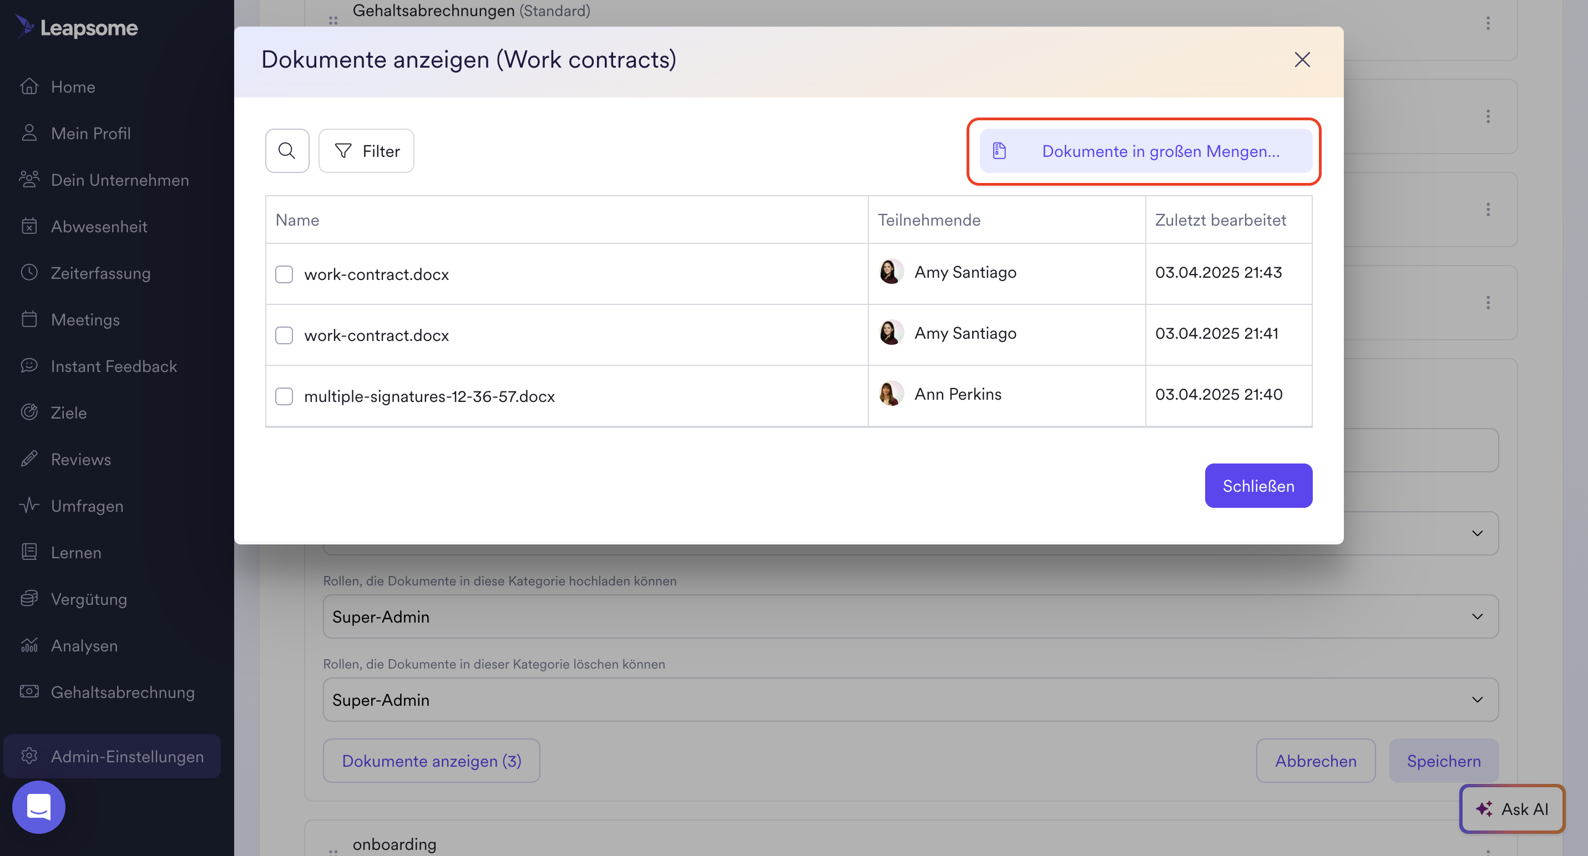
Task: Open the Zeiterfassung menu item
Action: [x=100, y=273]
